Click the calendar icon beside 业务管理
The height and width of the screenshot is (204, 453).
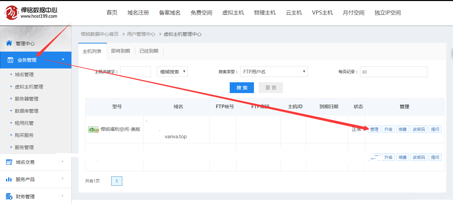coord(10,60)
